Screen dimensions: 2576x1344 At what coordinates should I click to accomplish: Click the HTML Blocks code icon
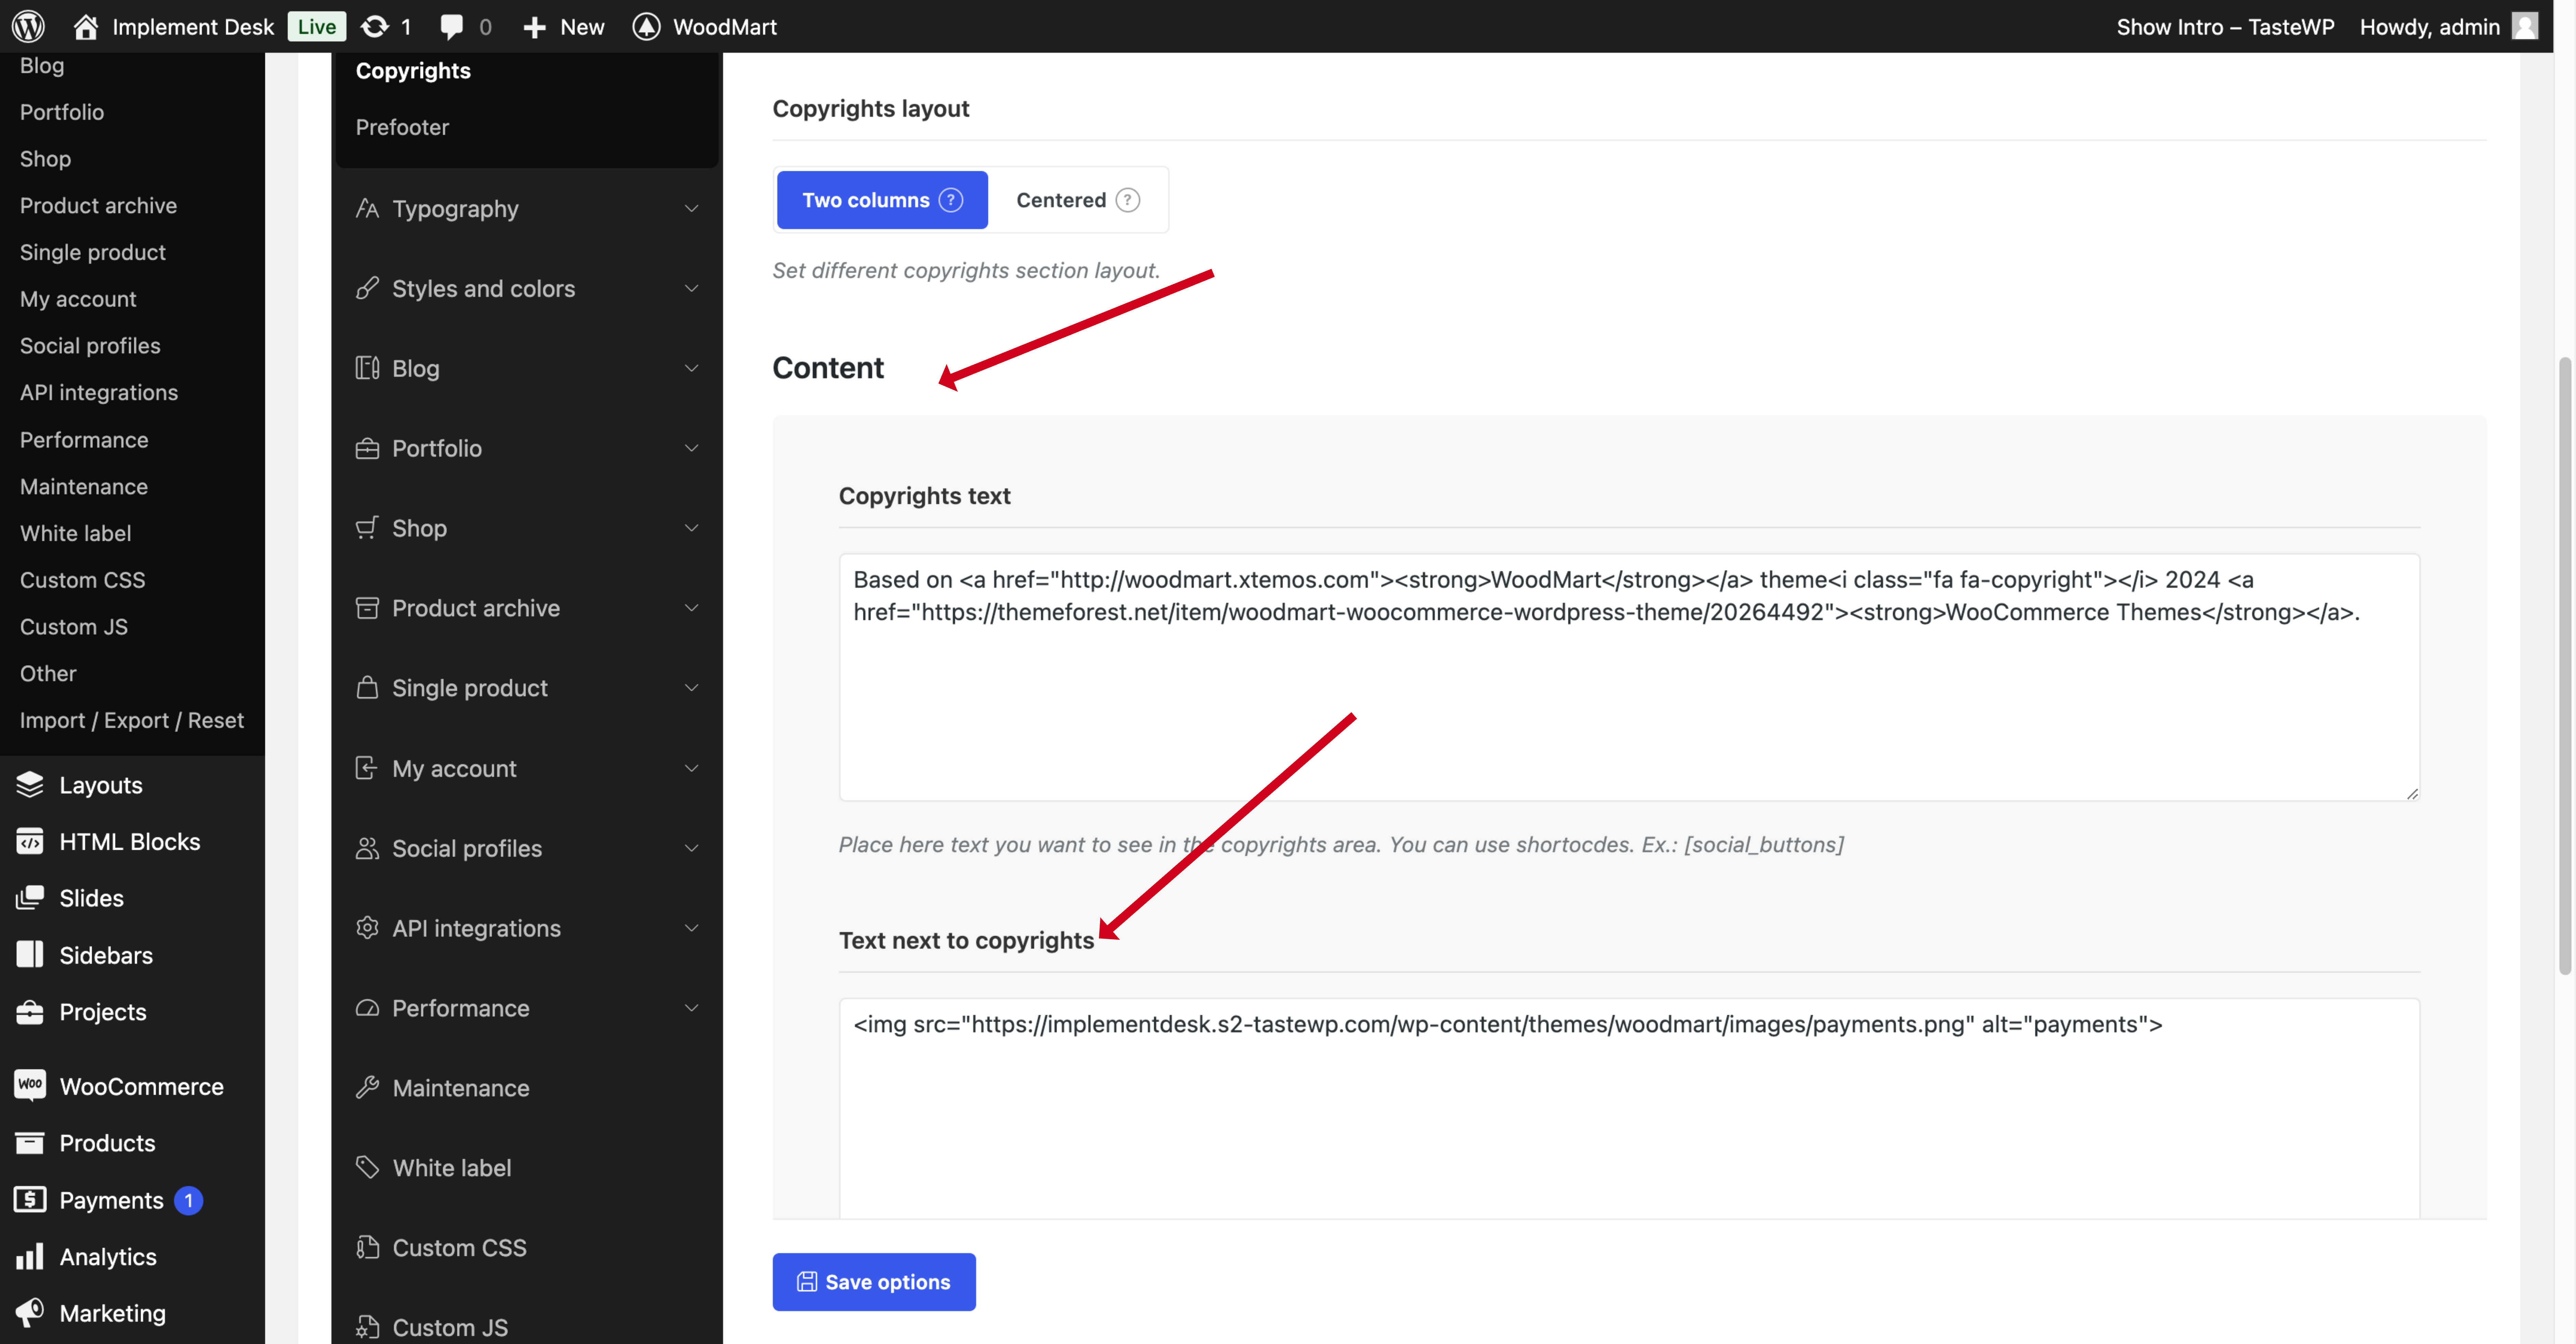[30, 842]
